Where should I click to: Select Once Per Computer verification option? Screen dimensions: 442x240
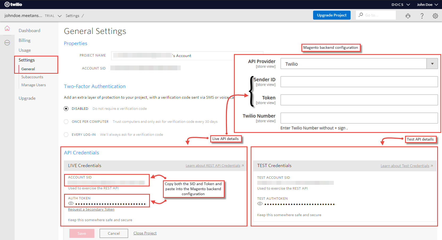point(66,121)
